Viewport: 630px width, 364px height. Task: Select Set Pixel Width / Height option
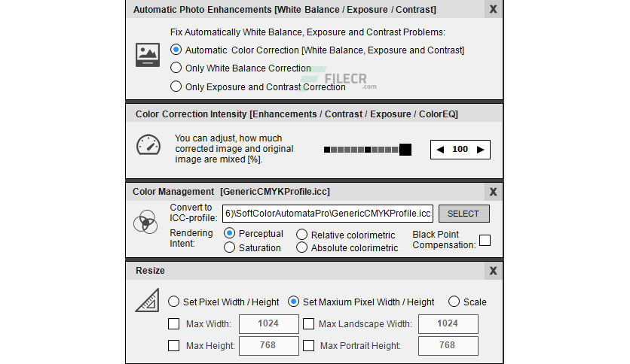tap(173, 302)
